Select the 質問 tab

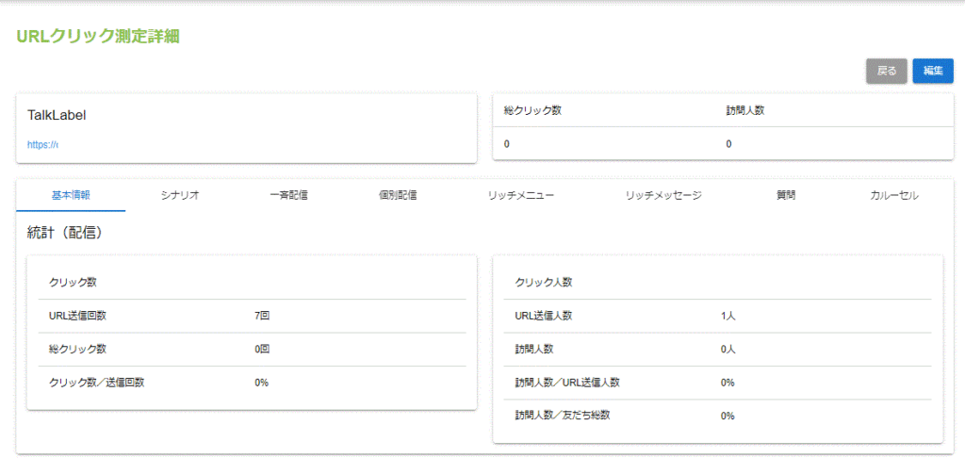[x=786, y=195]
